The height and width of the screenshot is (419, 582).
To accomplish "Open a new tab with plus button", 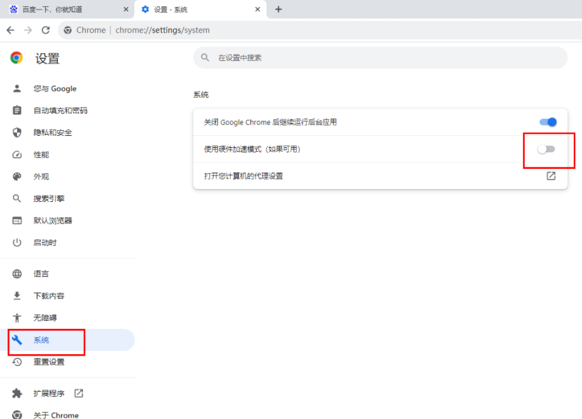I will 278,10.
